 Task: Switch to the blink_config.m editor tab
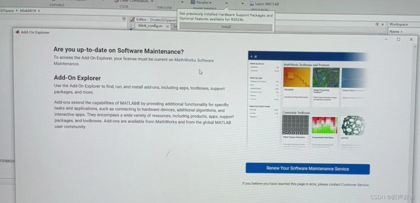click(150, 26)
